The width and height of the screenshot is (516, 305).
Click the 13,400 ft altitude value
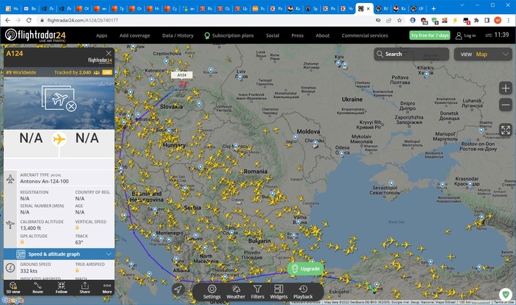(x=31, y=228)
